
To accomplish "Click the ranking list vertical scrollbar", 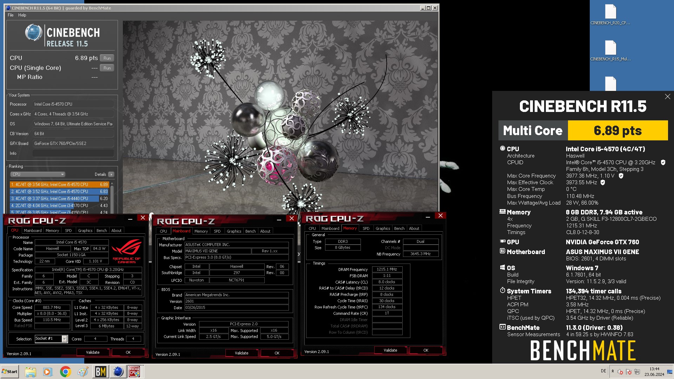I will (112, 197).
